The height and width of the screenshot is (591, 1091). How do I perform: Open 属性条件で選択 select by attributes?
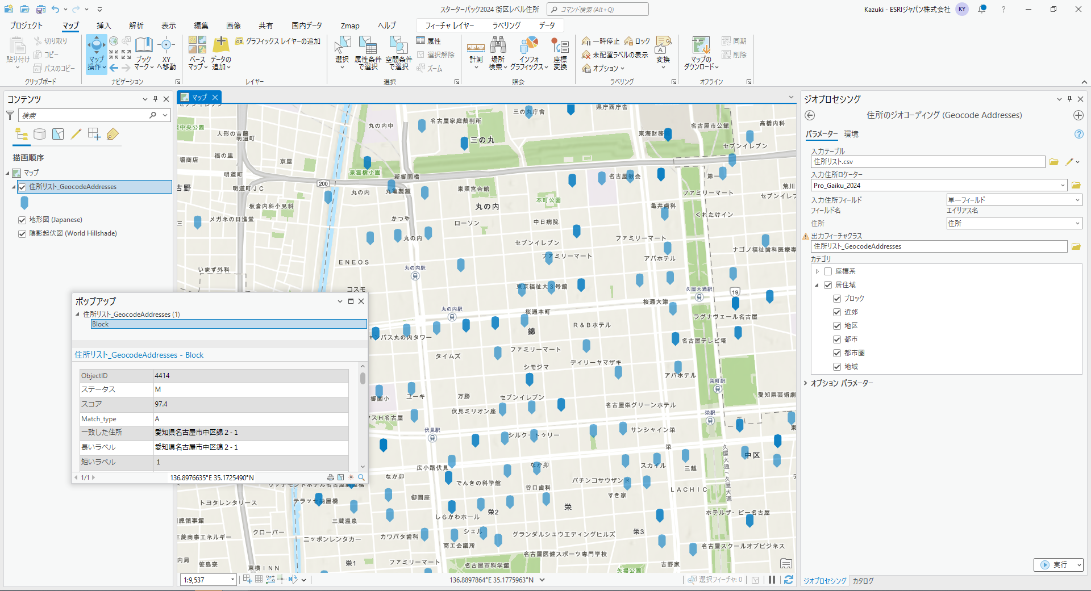[368, 53]
